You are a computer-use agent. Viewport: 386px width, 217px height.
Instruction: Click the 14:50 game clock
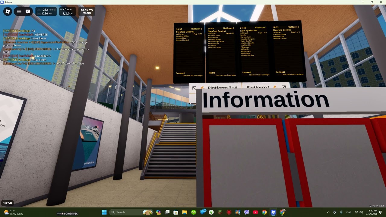(8, 203)
